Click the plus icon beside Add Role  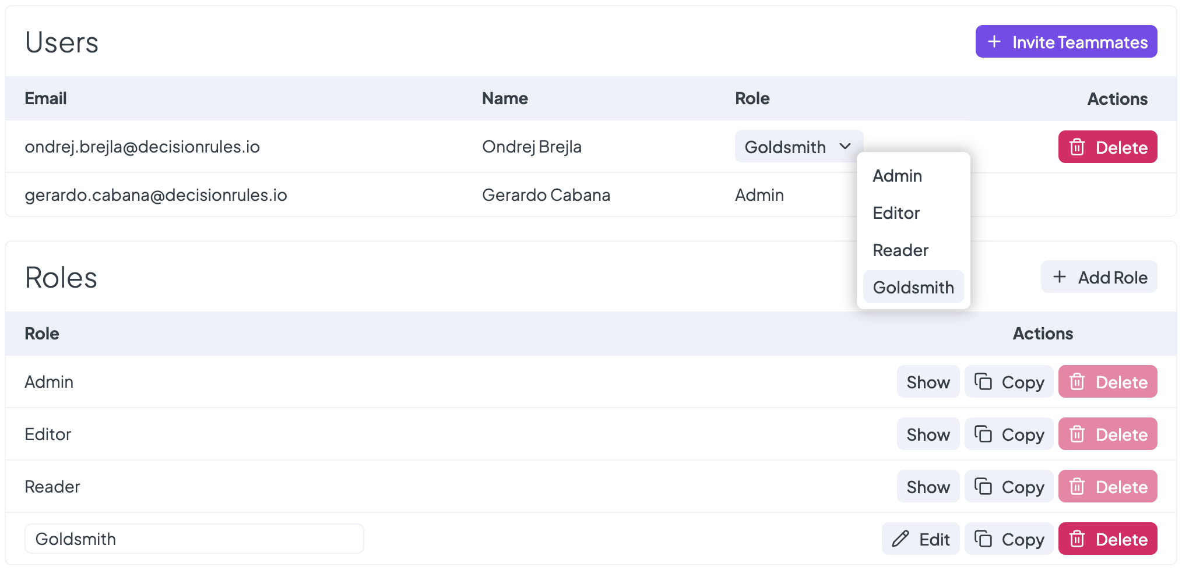(1060, 277)
